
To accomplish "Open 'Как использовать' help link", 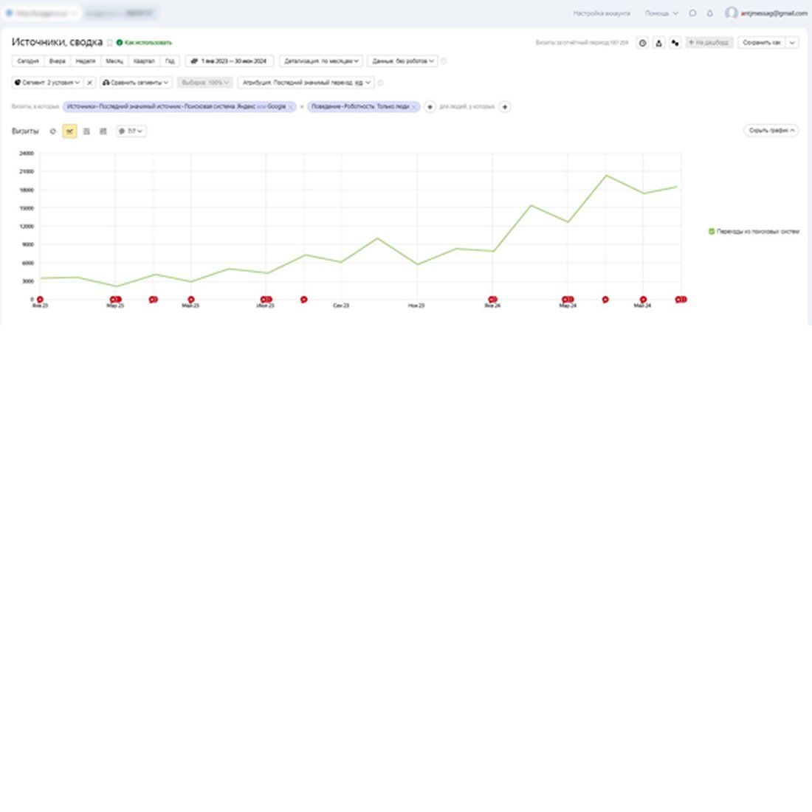I will click(x=148, y=43).
